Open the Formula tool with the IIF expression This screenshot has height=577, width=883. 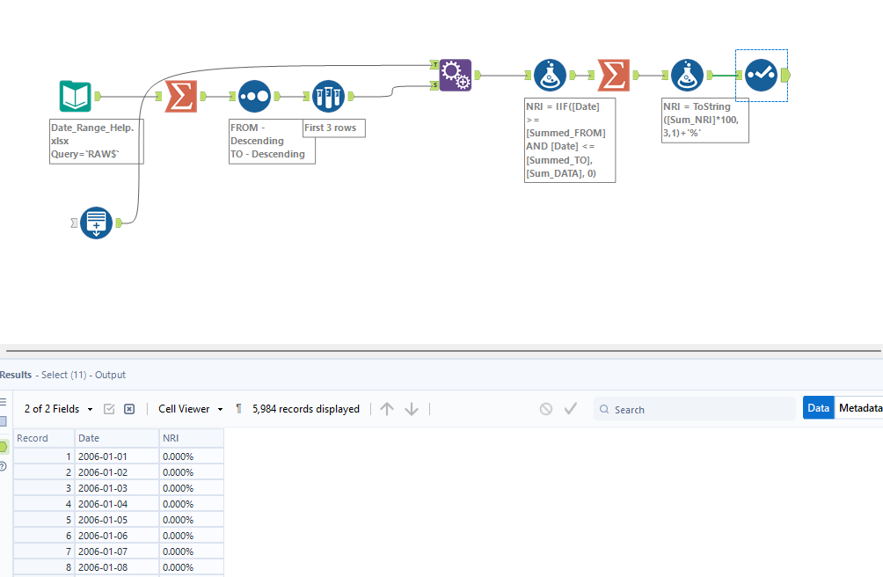551,75
